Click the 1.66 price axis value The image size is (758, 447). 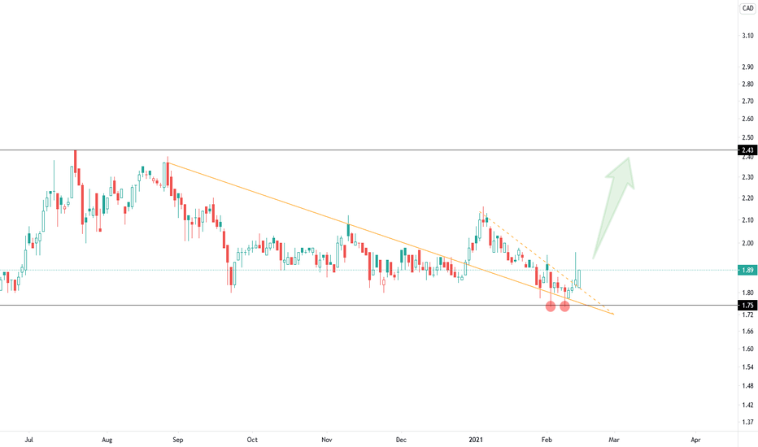747,332
